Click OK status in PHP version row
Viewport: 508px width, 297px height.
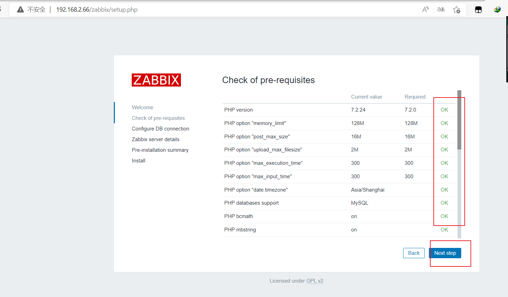coord(444,110)
